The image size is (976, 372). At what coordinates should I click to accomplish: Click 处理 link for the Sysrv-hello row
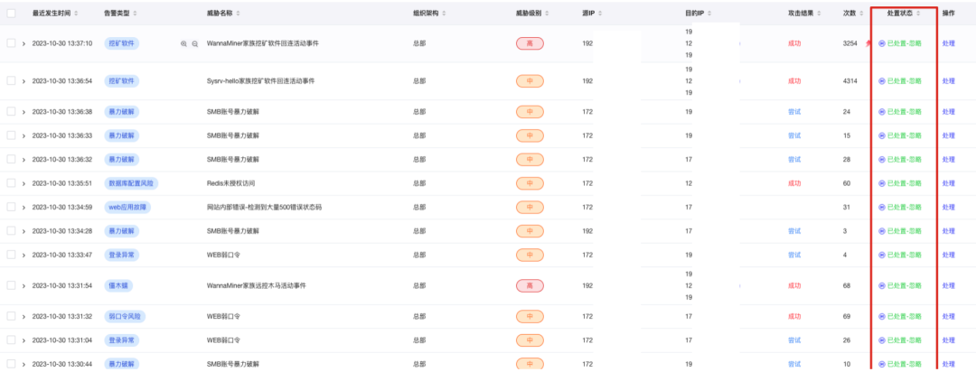click(948, 80)
